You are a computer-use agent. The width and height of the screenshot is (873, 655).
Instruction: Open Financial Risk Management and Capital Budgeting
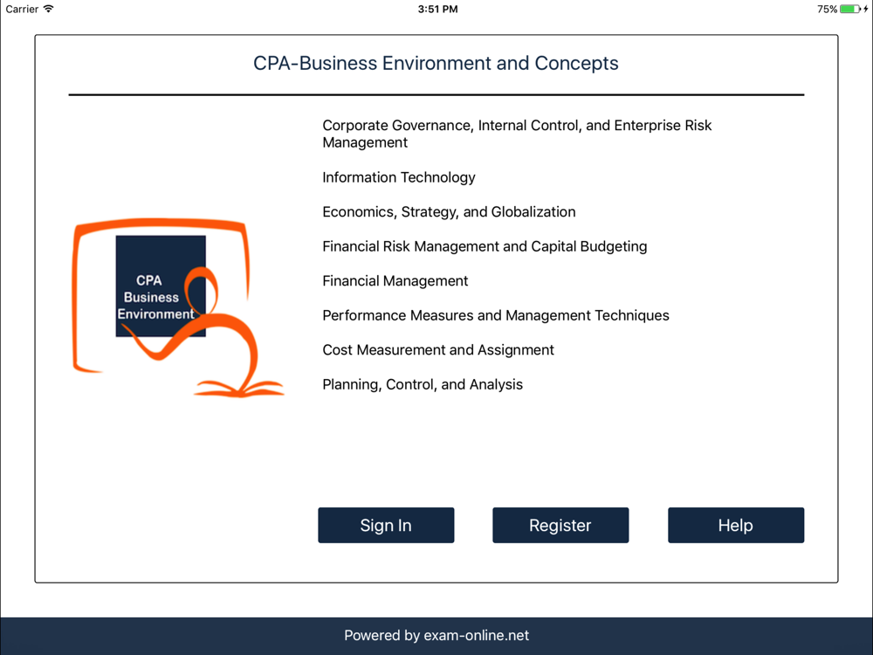coord(485,246)
